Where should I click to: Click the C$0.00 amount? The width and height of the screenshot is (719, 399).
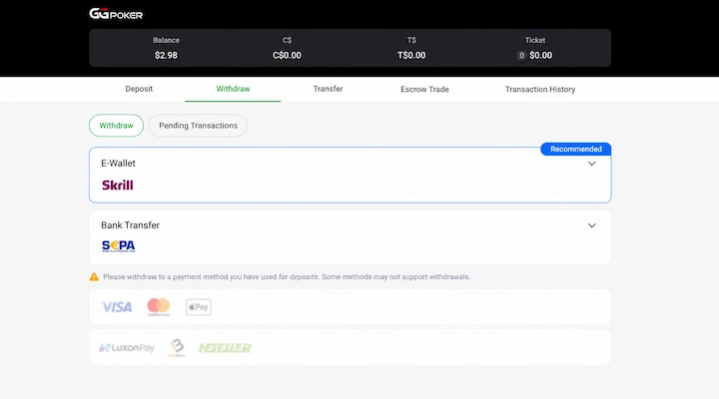click(x=287, y=56)
